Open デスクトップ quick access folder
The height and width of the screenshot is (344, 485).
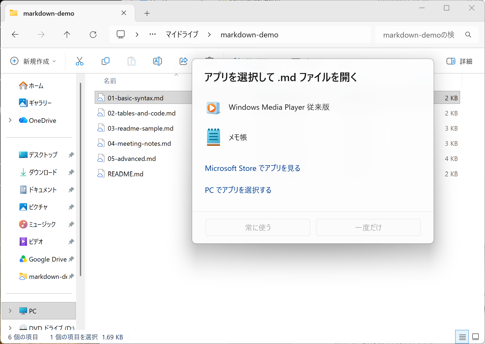tap(38, 155)
